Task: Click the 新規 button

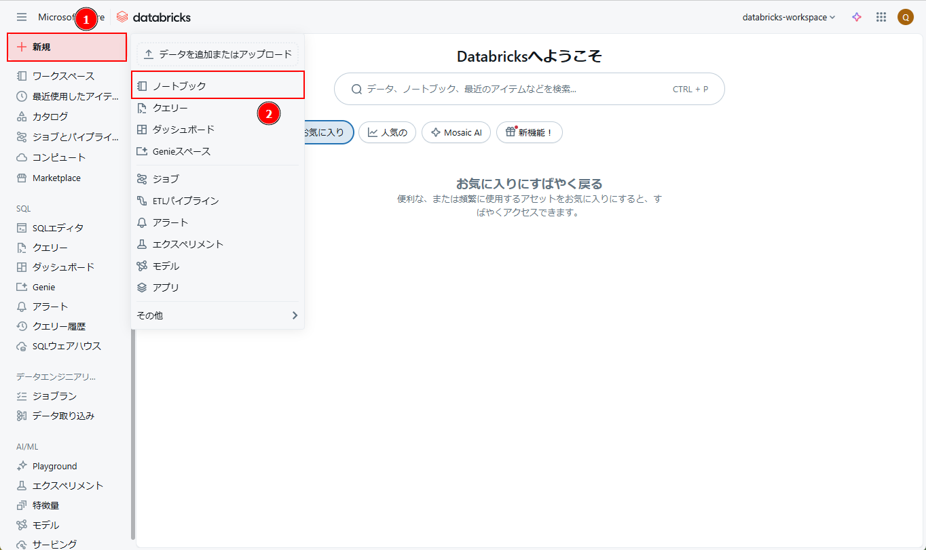Action: pyautogui.click(x=67, y=47)
